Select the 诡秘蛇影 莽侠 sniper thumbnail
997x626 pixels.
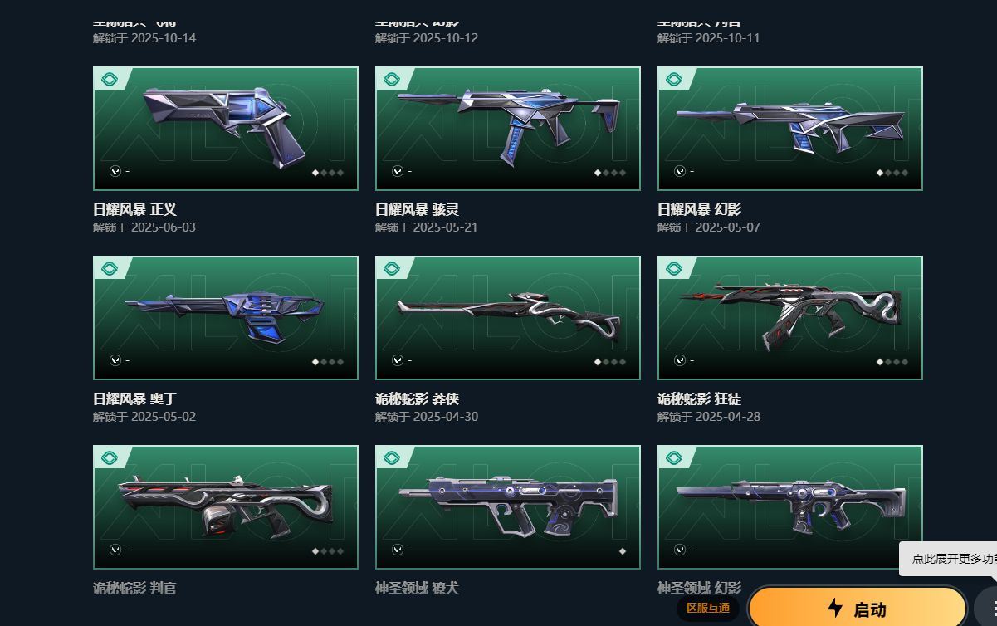click(508, 318)
